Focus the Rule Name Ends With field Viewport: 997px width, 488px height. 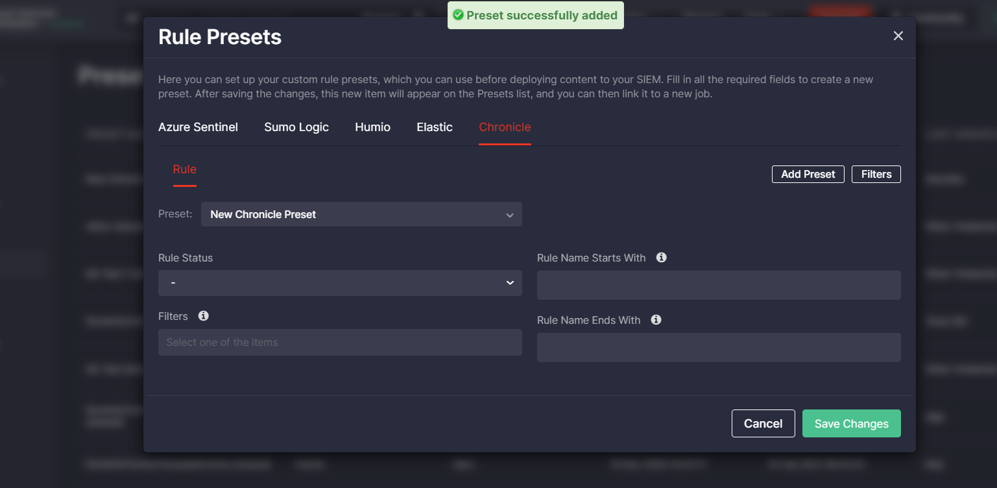[719, 348]
